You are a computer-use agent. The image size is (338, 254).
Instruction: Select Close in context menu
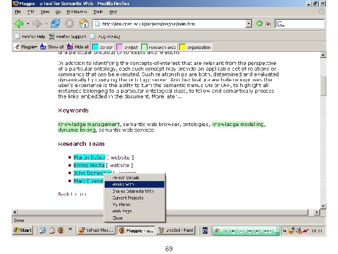tap(135, 218)
